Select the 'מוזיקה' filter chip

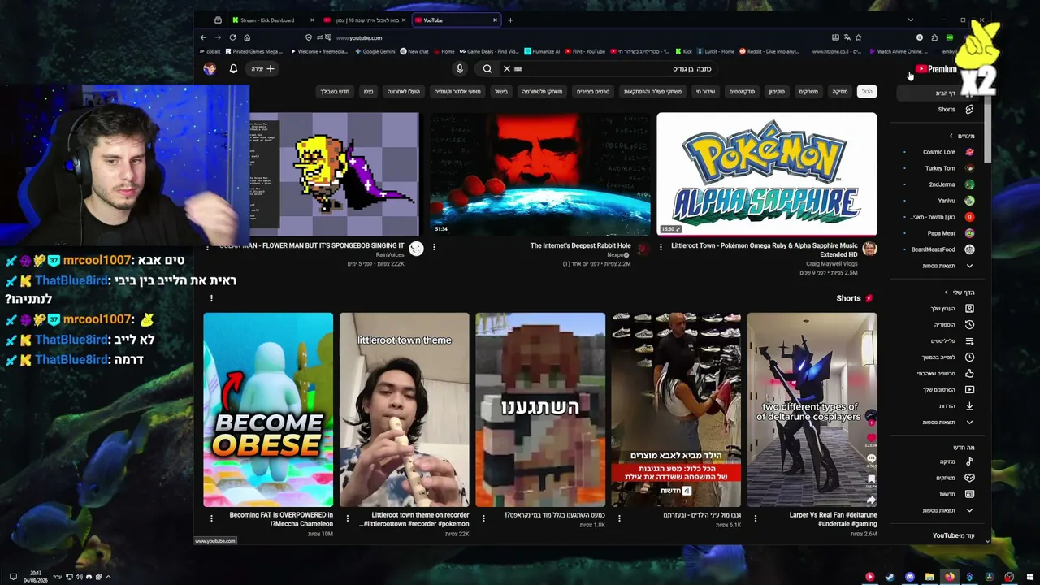pos(839,92)
